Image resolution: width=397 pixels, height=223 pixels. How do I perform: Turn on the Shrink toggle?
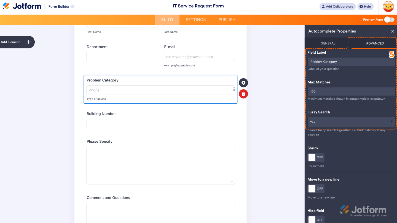pyautogui.click(x=316, y=157)
